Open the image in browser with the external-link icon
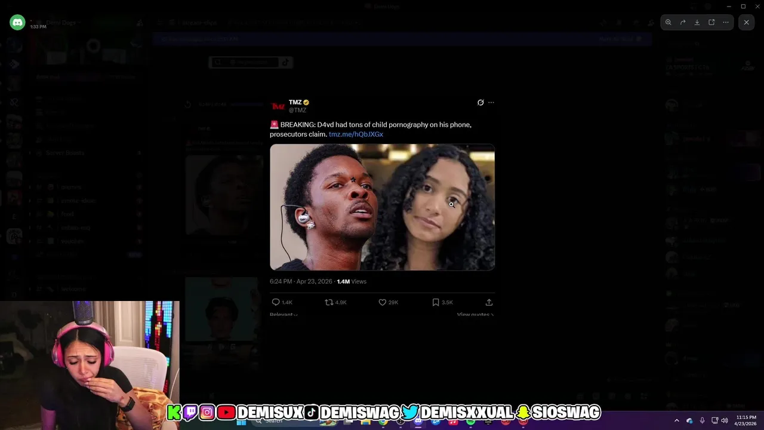 (711, 22)
